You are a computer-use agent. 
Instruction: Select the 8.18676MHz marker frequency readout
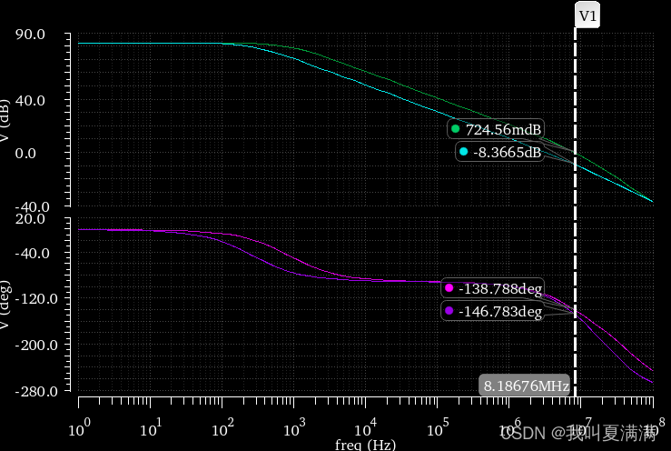525,386
